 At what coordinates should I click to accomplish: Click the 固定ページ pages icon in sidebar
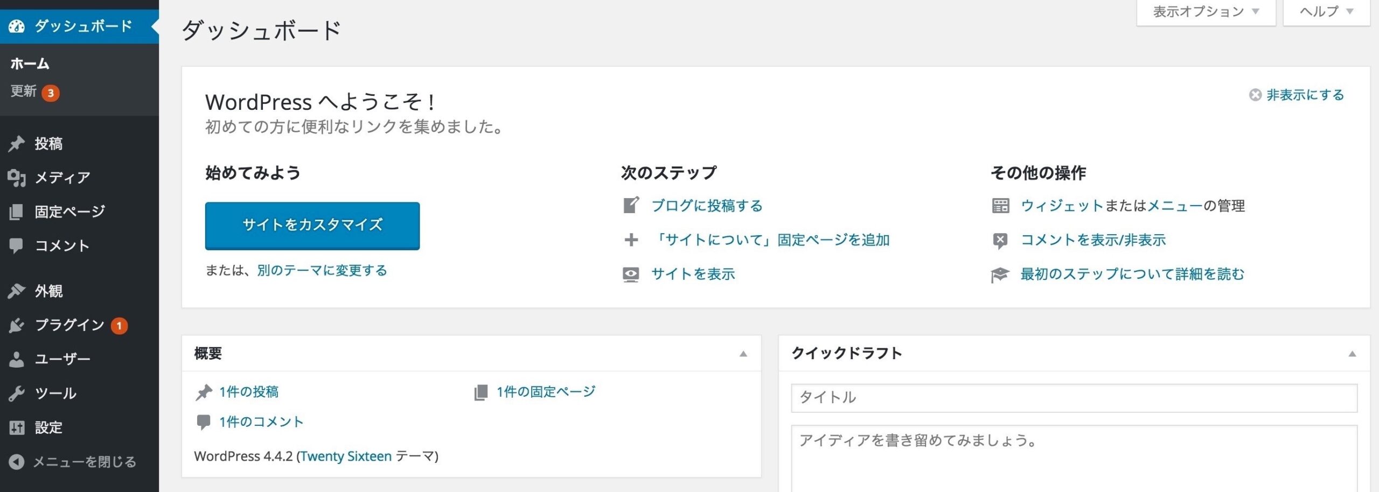pyautogui.click(x=16, y=212)
